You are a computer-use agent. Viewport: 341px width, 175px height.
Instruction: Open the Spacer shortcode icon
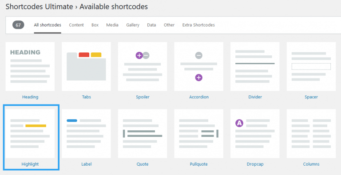(311, 66)
